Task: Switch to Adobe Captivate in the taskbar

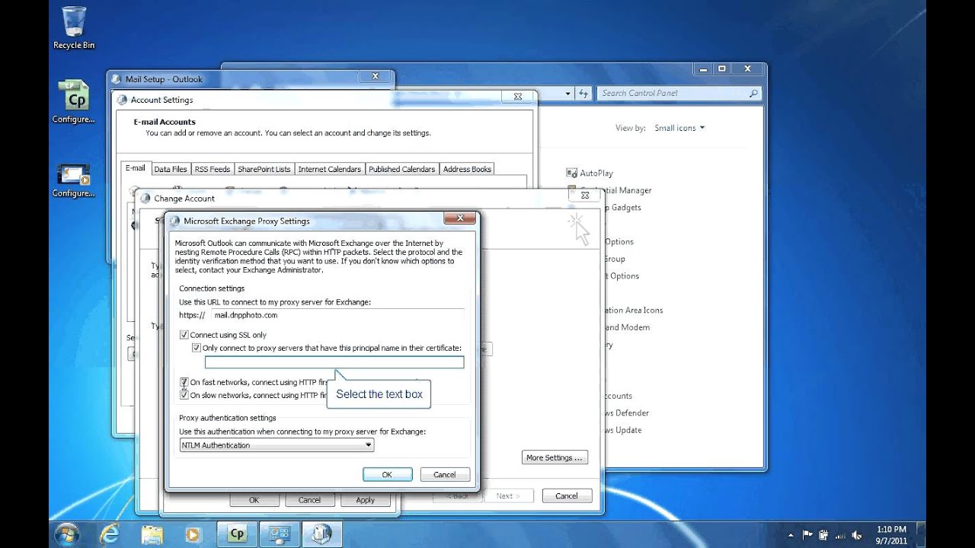Action: (x=237, y=534)
